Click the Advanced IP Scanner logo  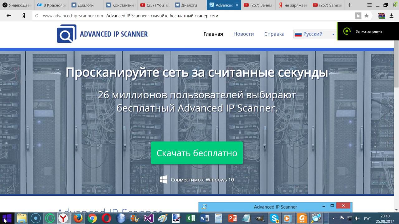pos(102,34)
